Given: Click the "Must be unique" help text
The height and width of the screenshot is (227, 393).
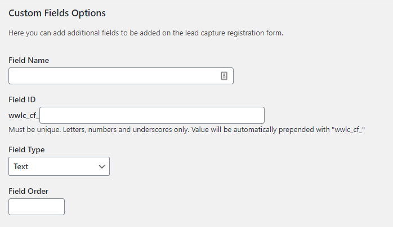Looking at the screenshot, I should click(33, 130).
